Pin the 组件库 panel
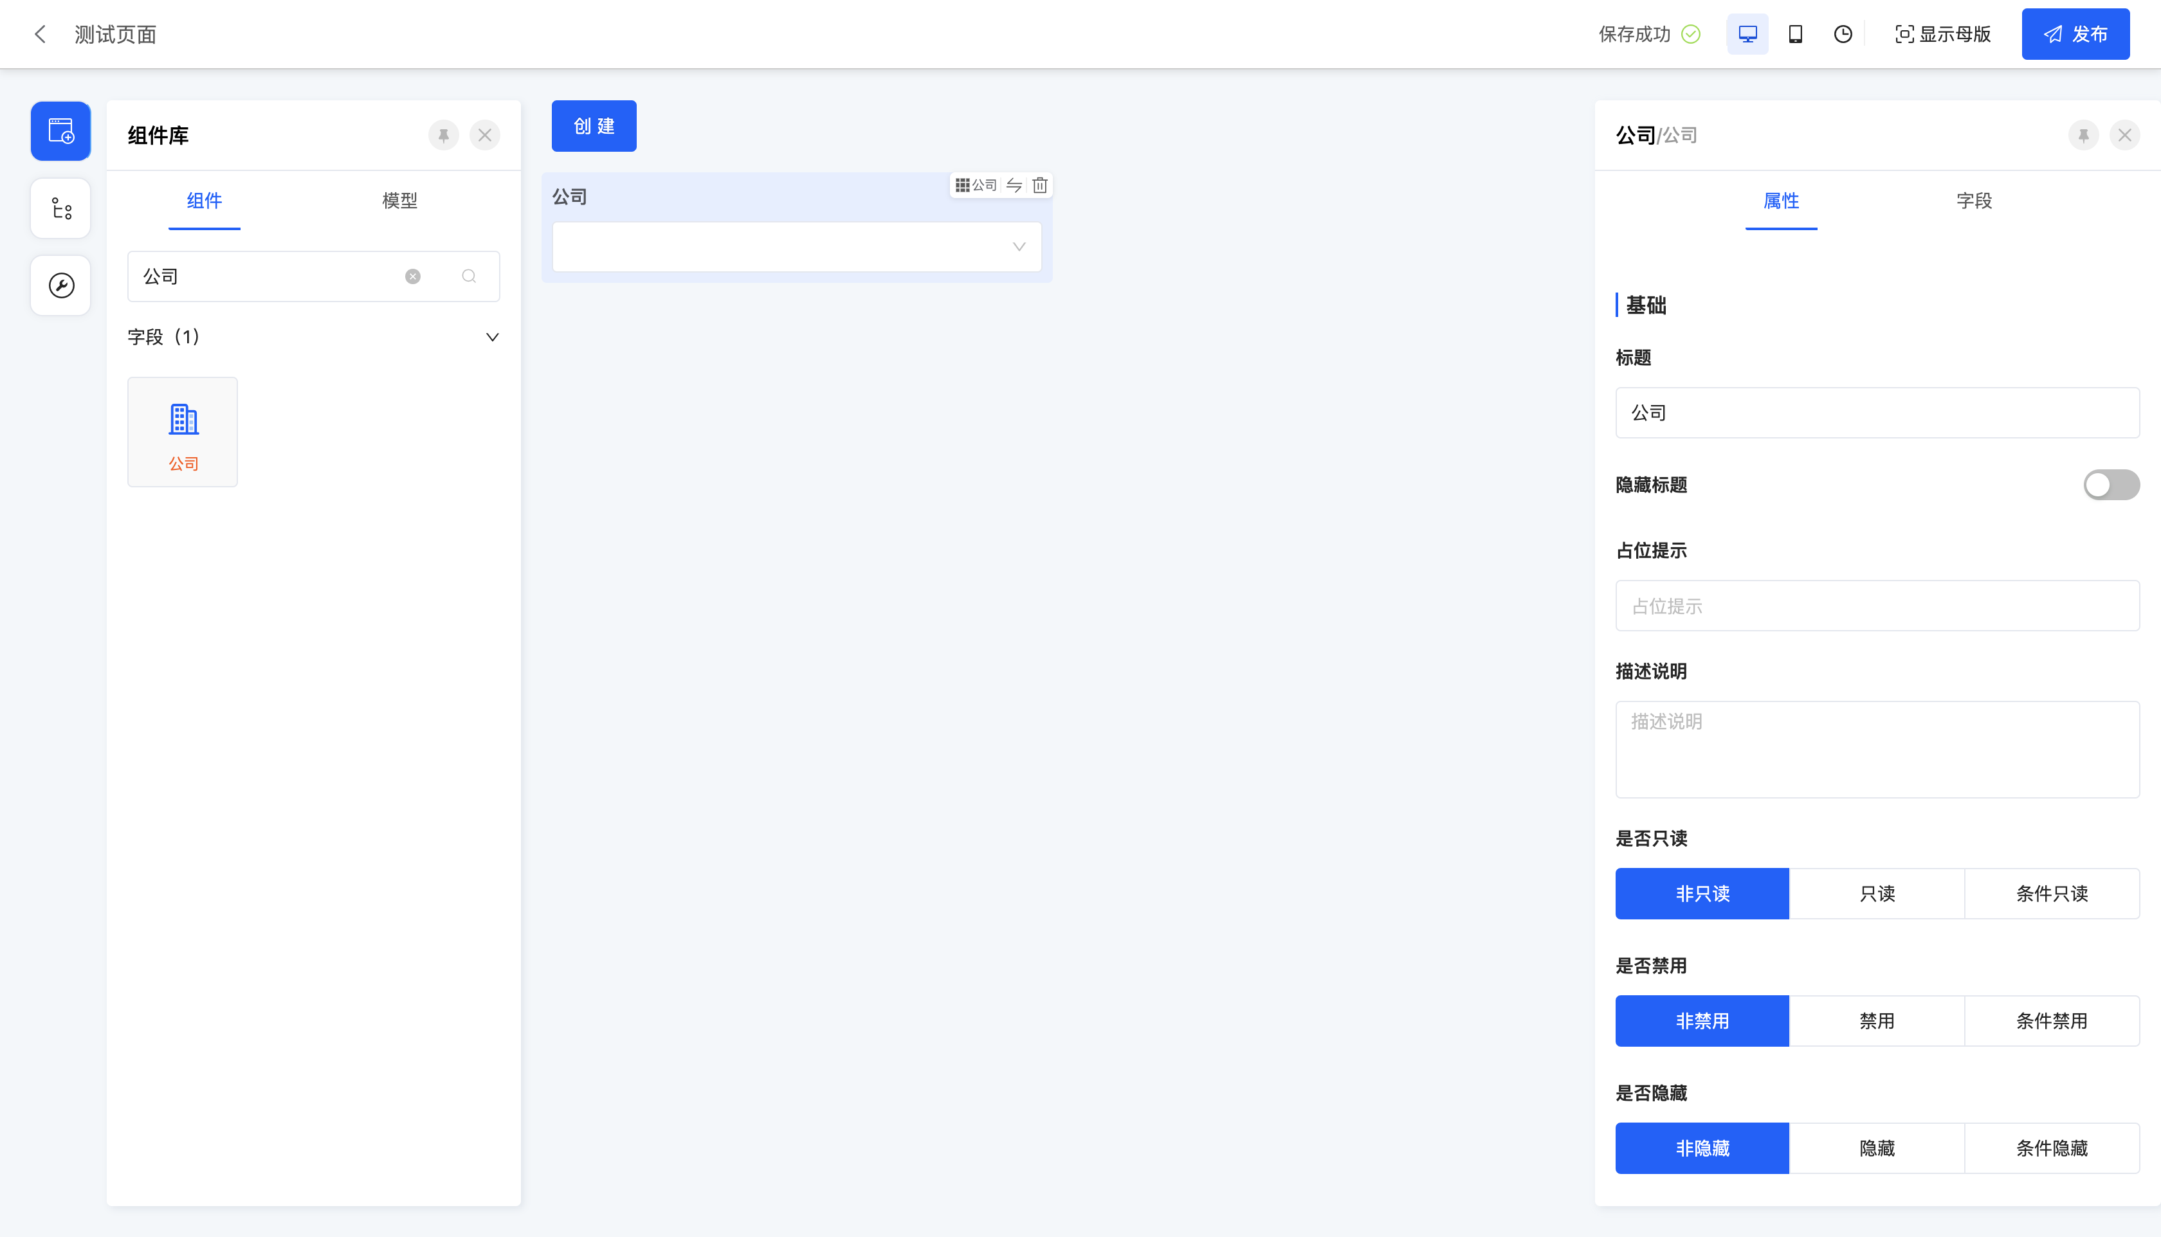 pos(444,135)
